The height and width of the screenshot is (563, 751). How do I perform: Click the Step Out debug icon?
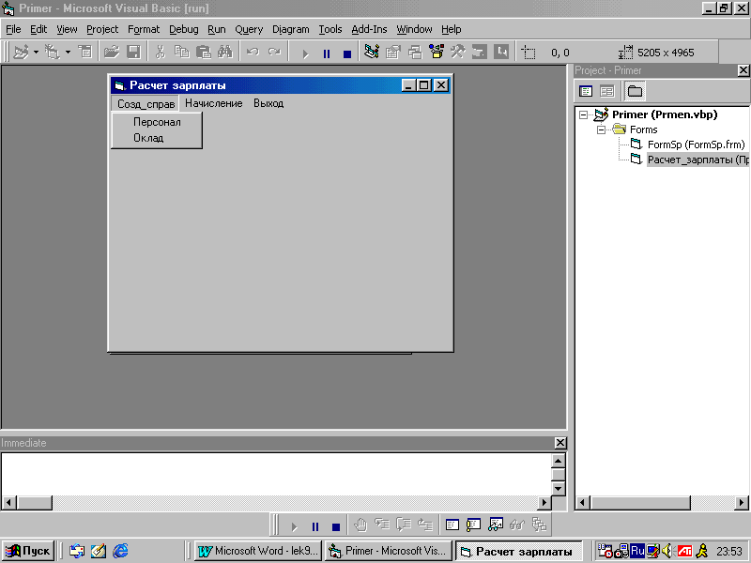425,525
